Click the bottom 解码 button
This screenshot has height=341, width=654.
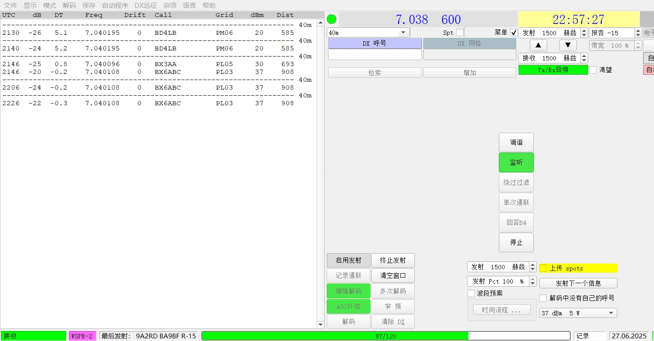pyautogui.click(x=349, y=322)
